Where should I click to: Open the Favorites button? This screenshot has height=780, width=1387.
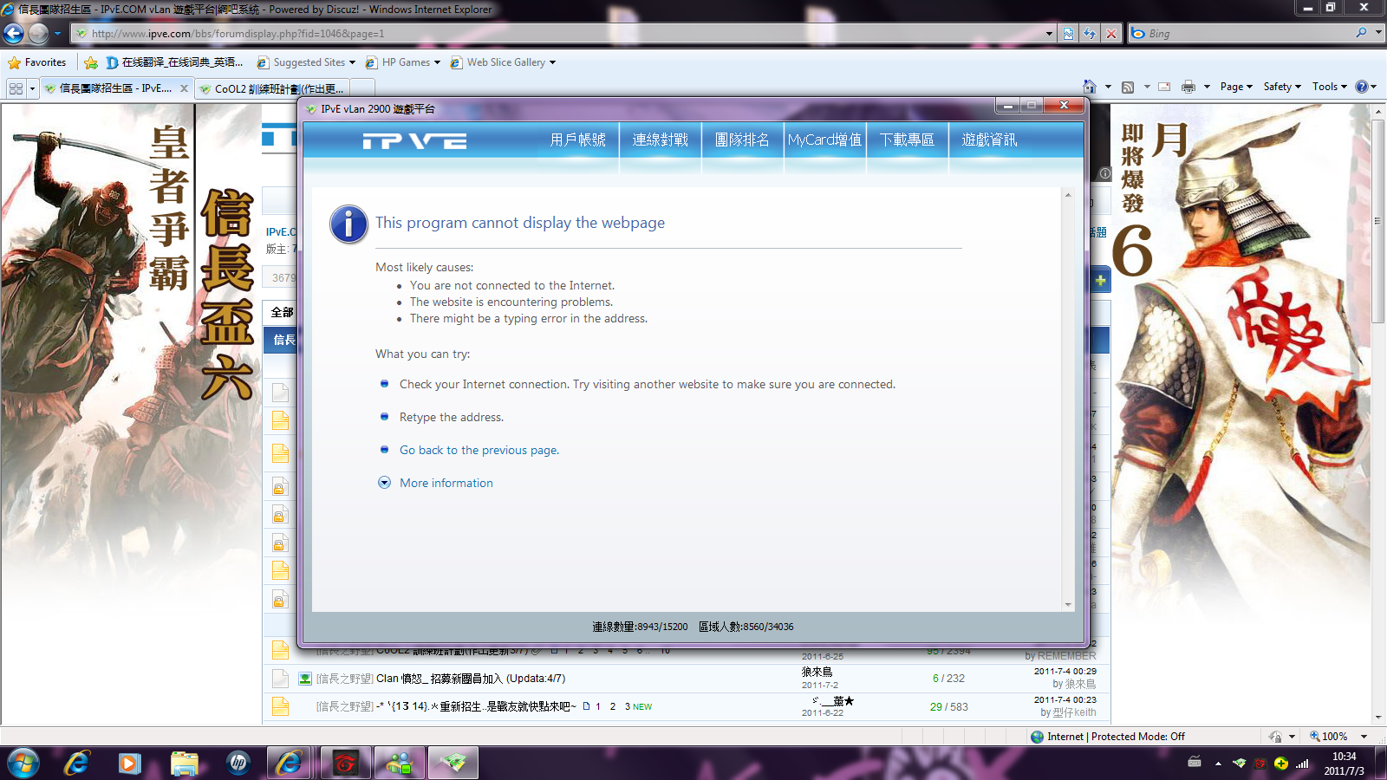click(x=37, y=62)
